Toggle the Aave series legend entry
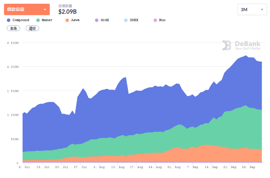The height and width of the screenshot is (178, 270). 72,20
